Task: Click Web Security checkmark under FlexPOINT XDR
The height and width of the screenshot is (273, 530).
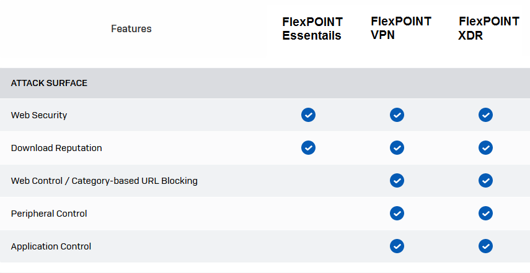Action: pyautogui.click(x=485, y=115)
